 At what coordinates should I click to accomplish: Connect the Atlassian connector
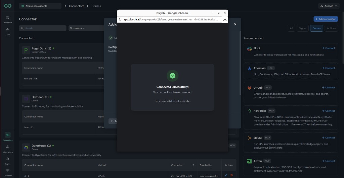point(328,68)
